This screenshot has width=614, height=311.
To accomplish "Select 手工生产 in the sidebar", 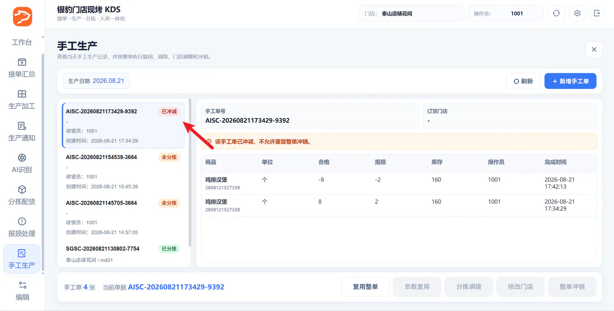I will pos(22,259).
